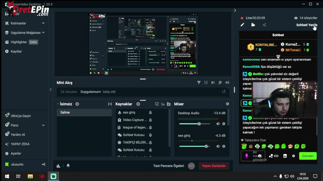Open File Explorer from taskbar

(30, 176)
